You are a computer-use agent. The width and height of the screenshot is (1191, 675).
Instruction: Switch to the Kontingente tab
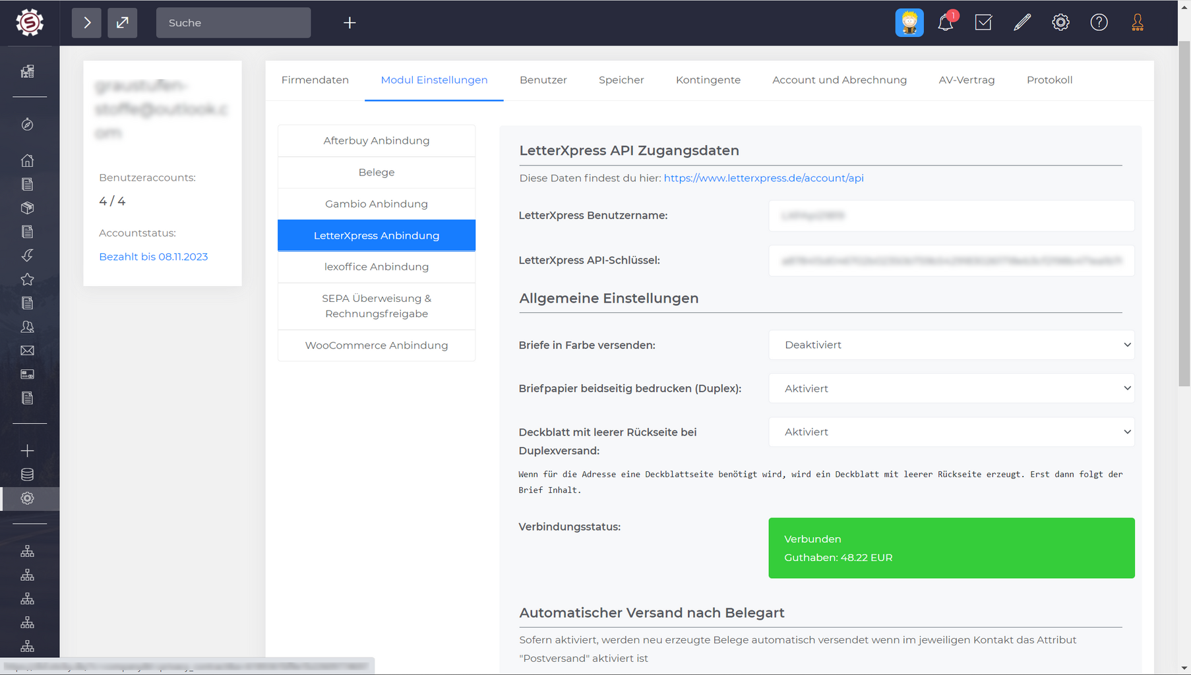pos(708,80)
